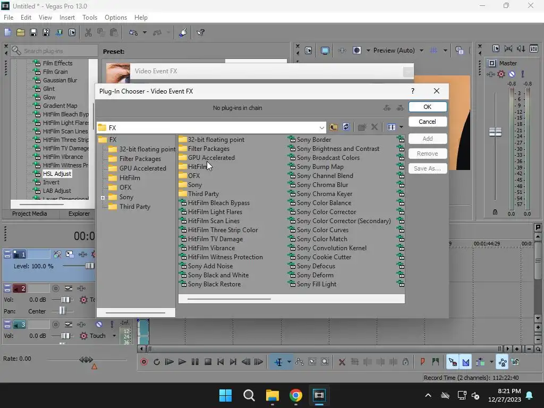Click Go to Start transport button

[220, 362]
